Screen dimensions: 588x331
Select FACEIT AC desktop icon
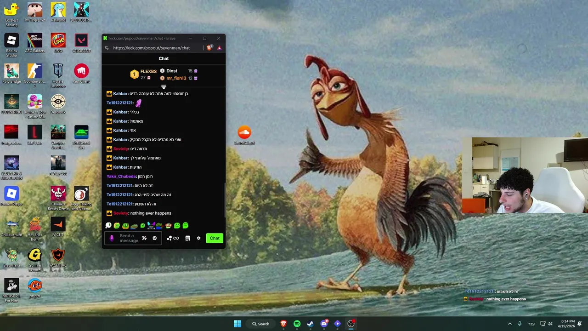[58, 257]
